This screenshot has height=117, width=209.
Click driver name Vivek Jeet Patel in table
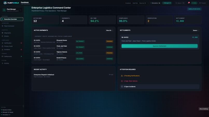tap(61, 46)
